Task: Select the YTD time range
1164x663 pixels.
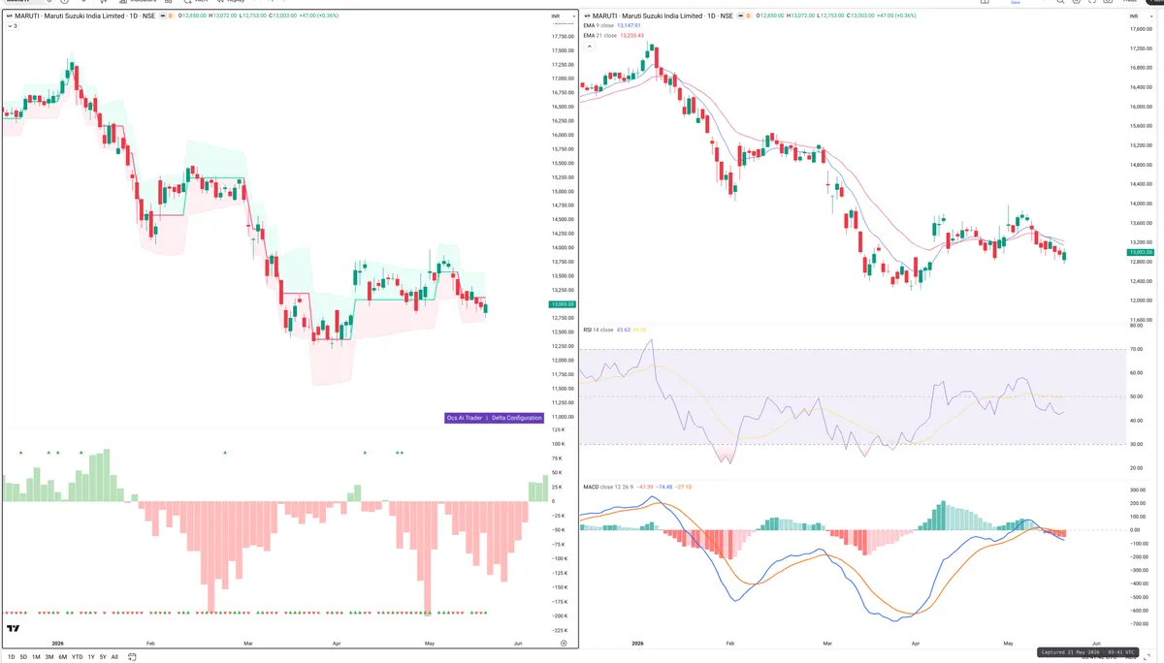Action: coord(78,657)
